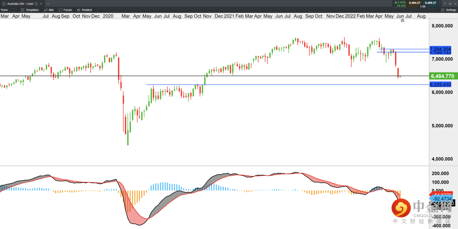
Task: Open the Forum panel
Action: click(66, 10)
